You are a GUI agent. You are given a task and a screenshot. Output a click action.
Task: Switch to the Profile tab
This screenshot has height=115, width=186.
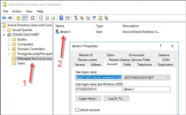[127, 65]
